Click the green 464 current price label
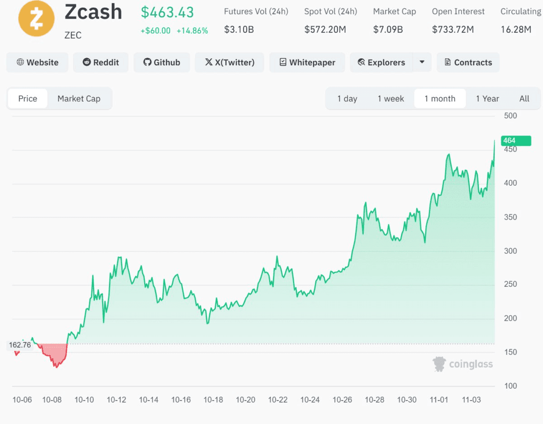The image size is (543, 424). (x=515, y=141)
